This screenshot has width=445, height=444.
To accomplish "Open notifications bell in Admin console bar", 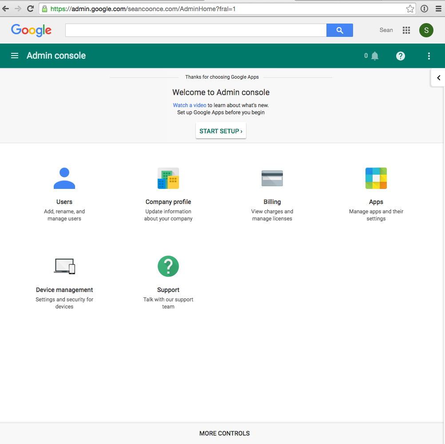I will click(375, 56).
